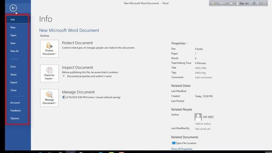Screen dimensions: 272x153
Task: Expand the Properties dropdown
Action: (x=179, y=43)
